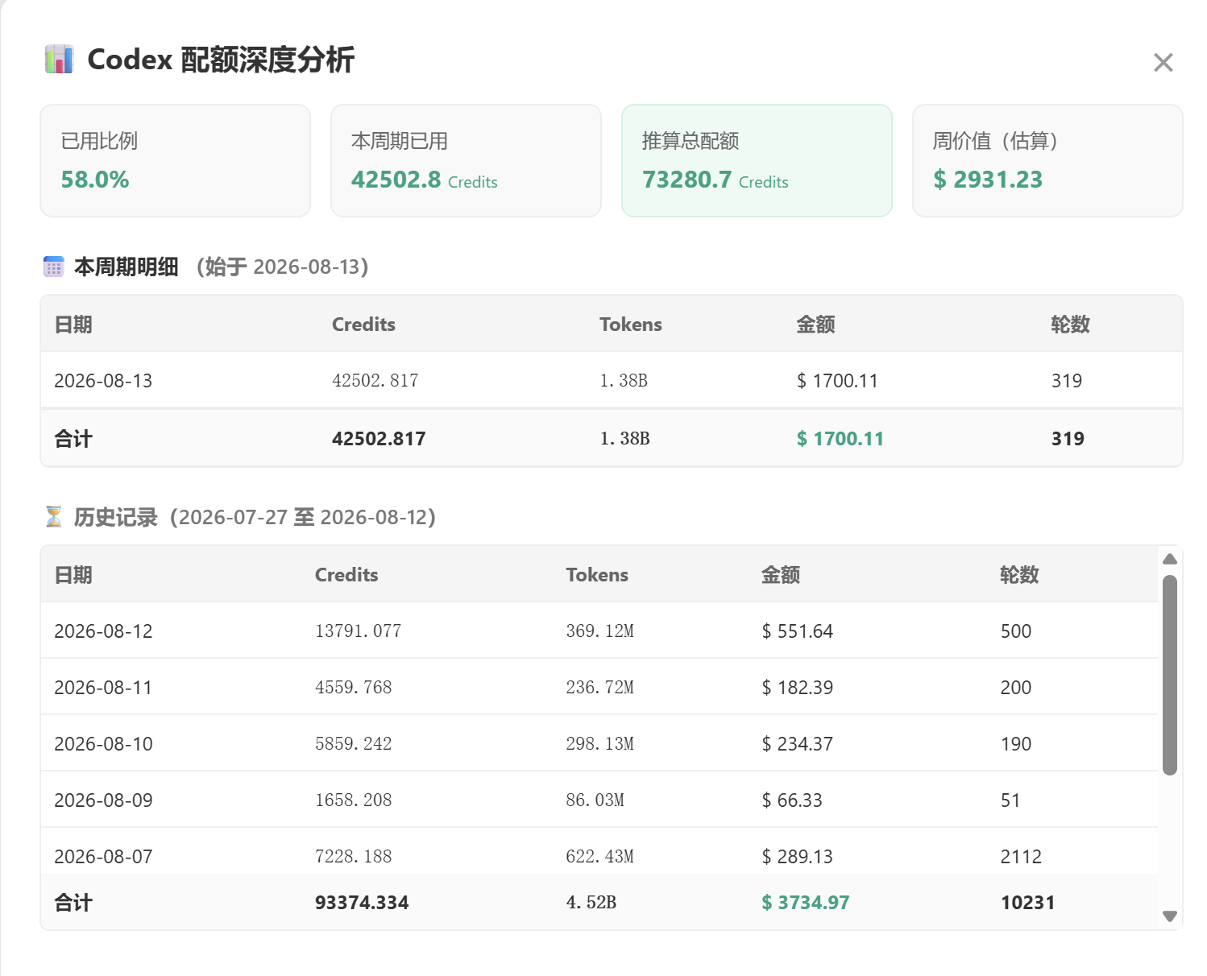Click the 10231 history rounds total
1207x976 pixels.
coord(1028,903)
